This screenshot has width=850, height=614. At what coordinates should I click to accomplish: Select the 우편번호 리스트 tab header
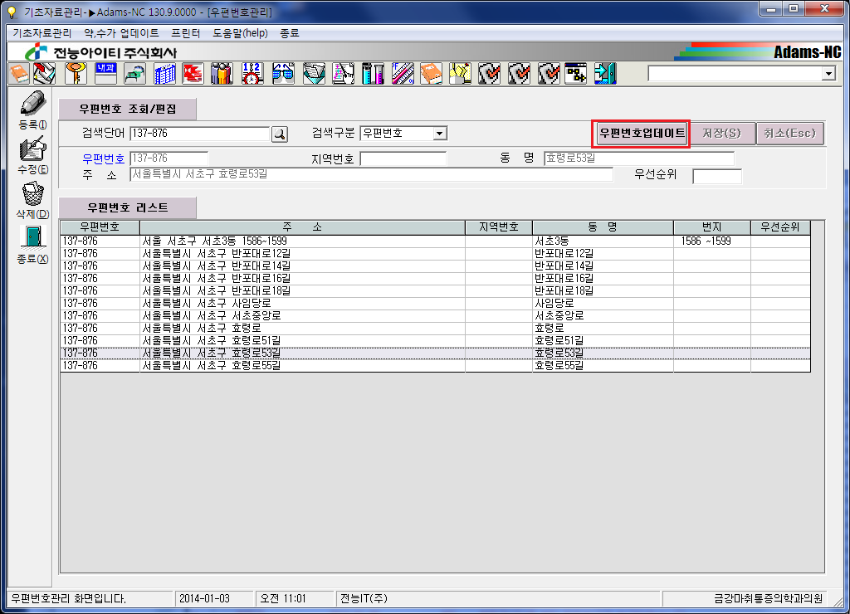pyautogui.click(x=127, y=207)
